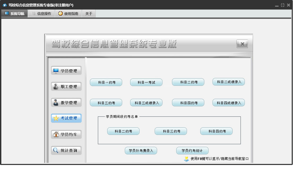Click the lightbulb hint icon near F8 tip
The height and width of the screenshot is (193, 293).
coord(186,159)
